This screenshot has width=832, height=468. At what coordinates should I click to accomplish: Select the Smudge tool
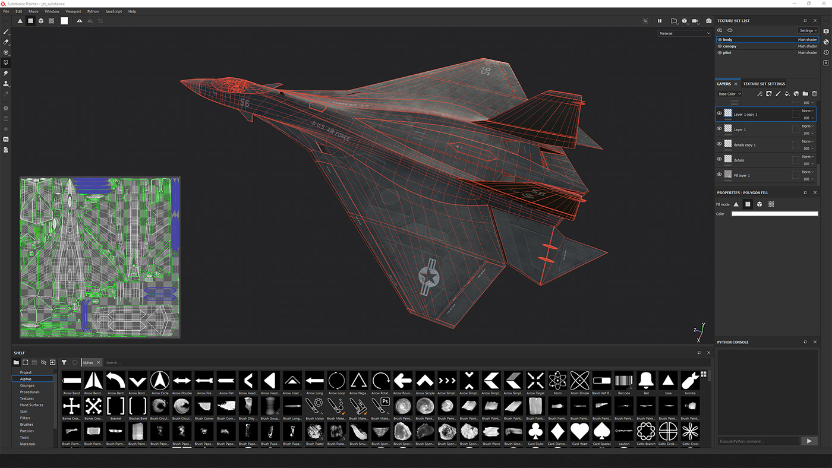[7, 72]
